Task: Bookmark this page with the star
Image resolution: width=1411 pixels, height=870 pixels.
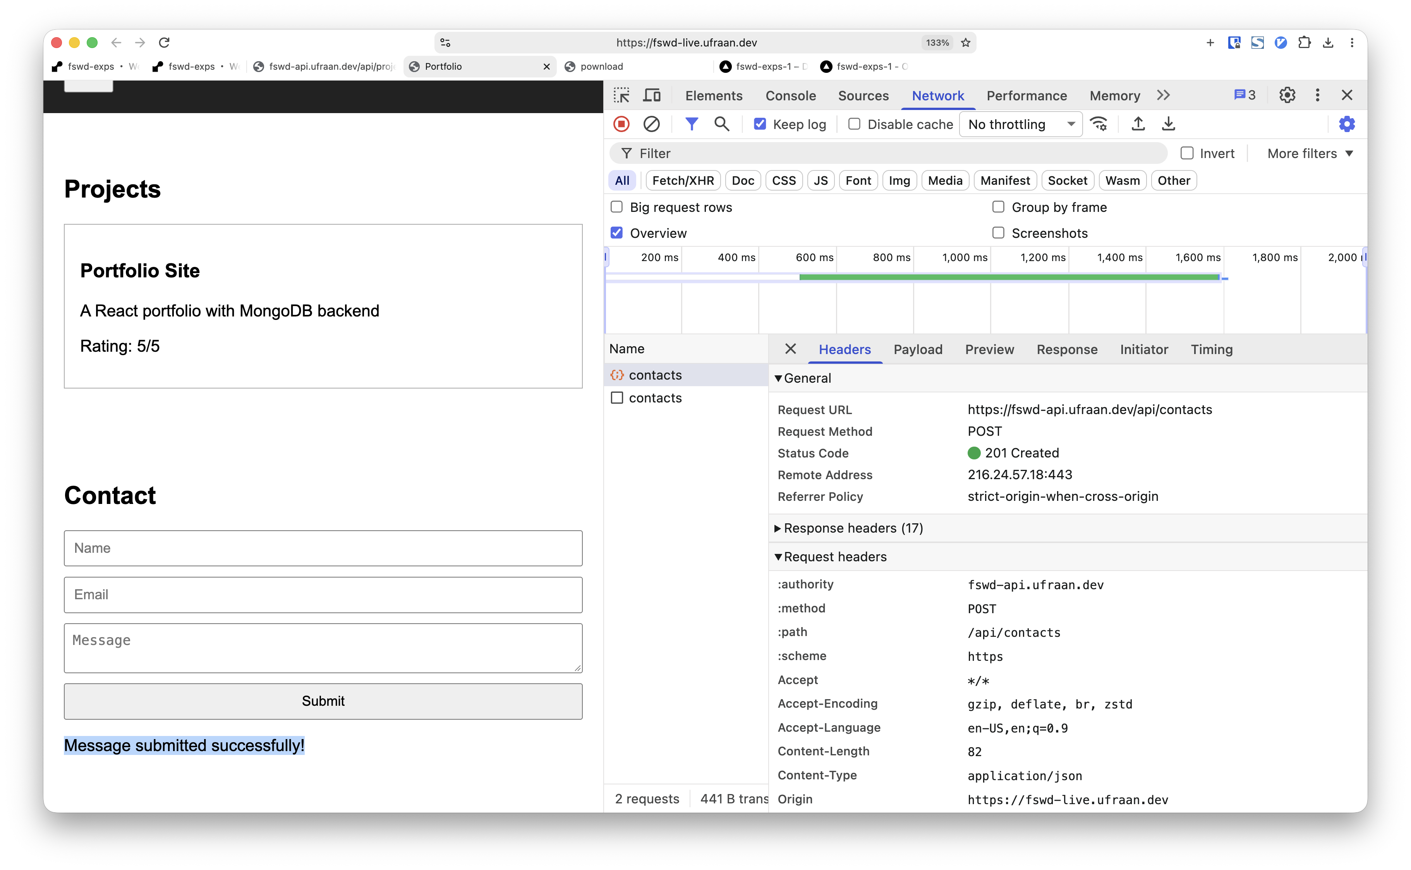Action: 966,43
